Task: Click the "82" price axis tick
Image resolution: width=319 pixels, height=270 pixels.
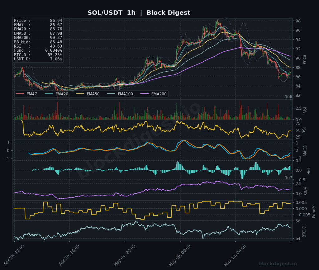Action: (x=298, y=95)
